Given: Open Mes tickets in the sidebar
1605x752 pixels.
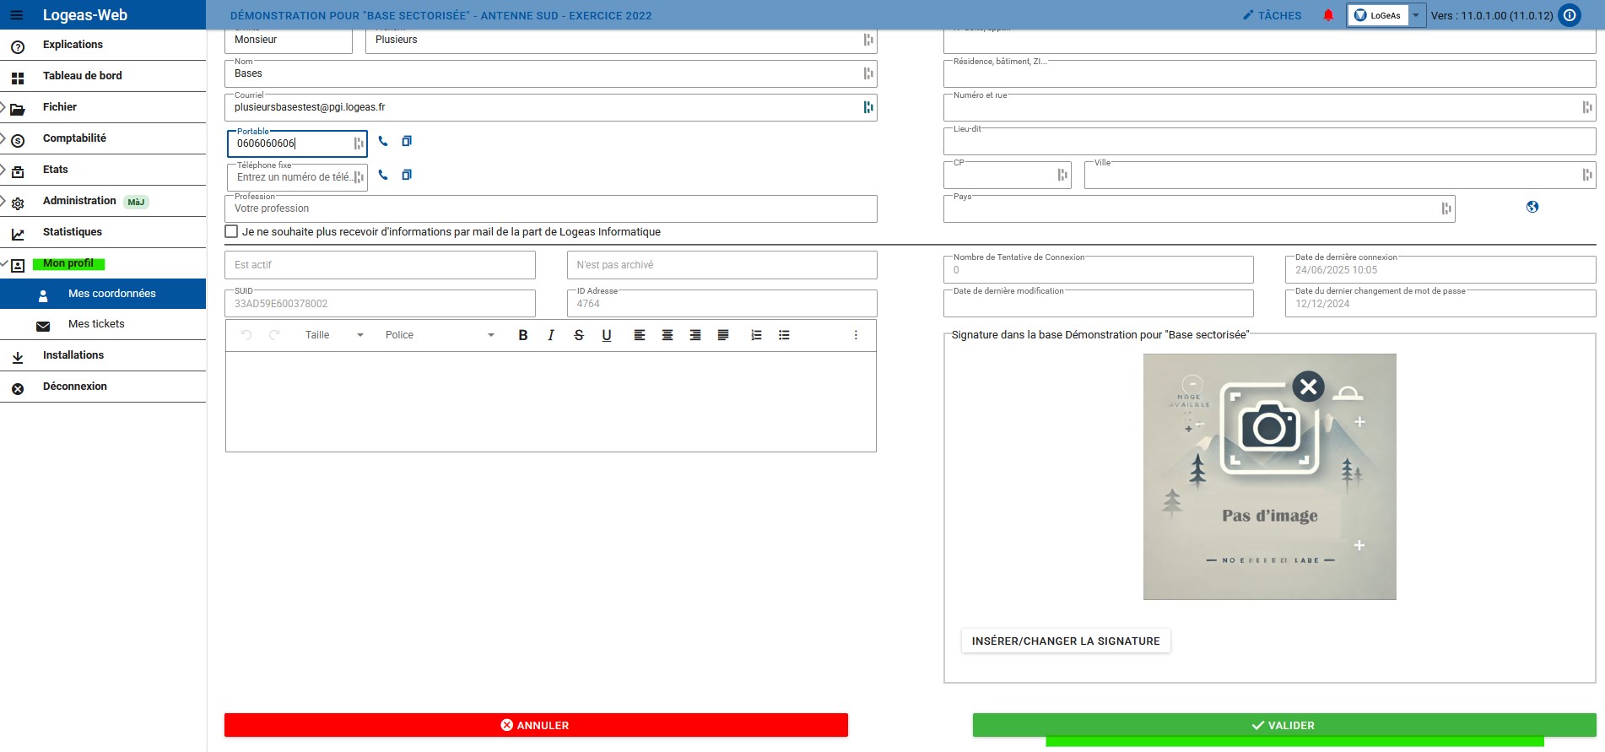Looking at the screenshot, I should [96, 324].
